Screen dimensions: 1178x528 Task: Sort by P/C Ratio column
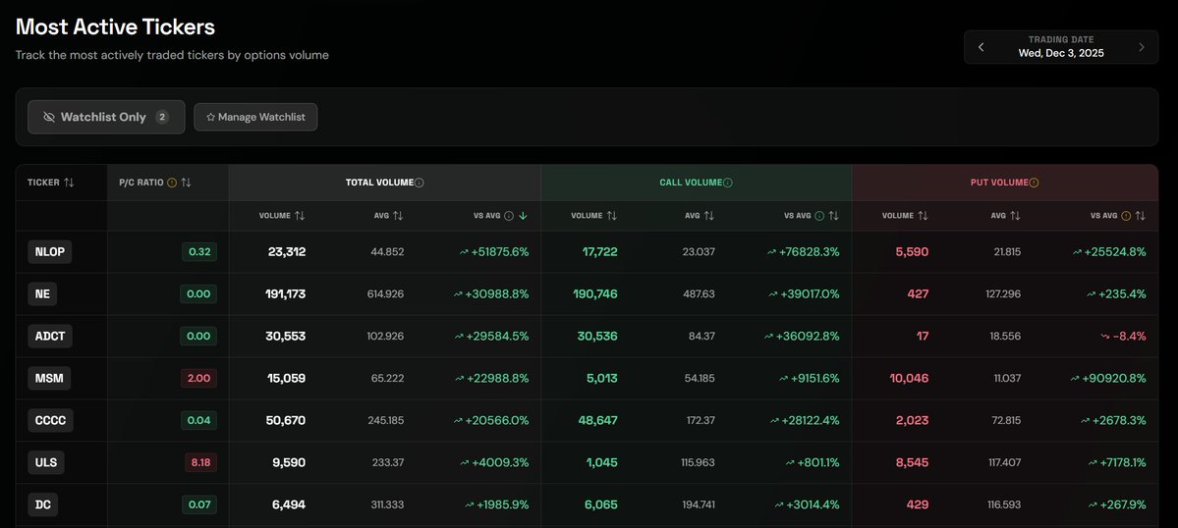(187, 183)
